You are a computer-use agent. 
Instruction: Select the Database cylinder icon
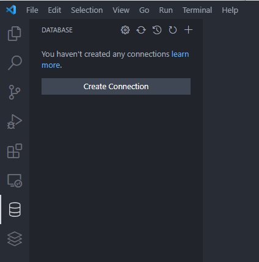15,209
